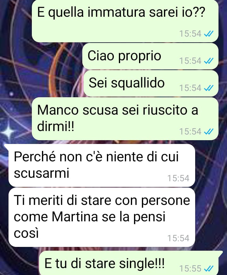
Task: Tap the timestamp under 'scusarmi' message
Action: 178,178
